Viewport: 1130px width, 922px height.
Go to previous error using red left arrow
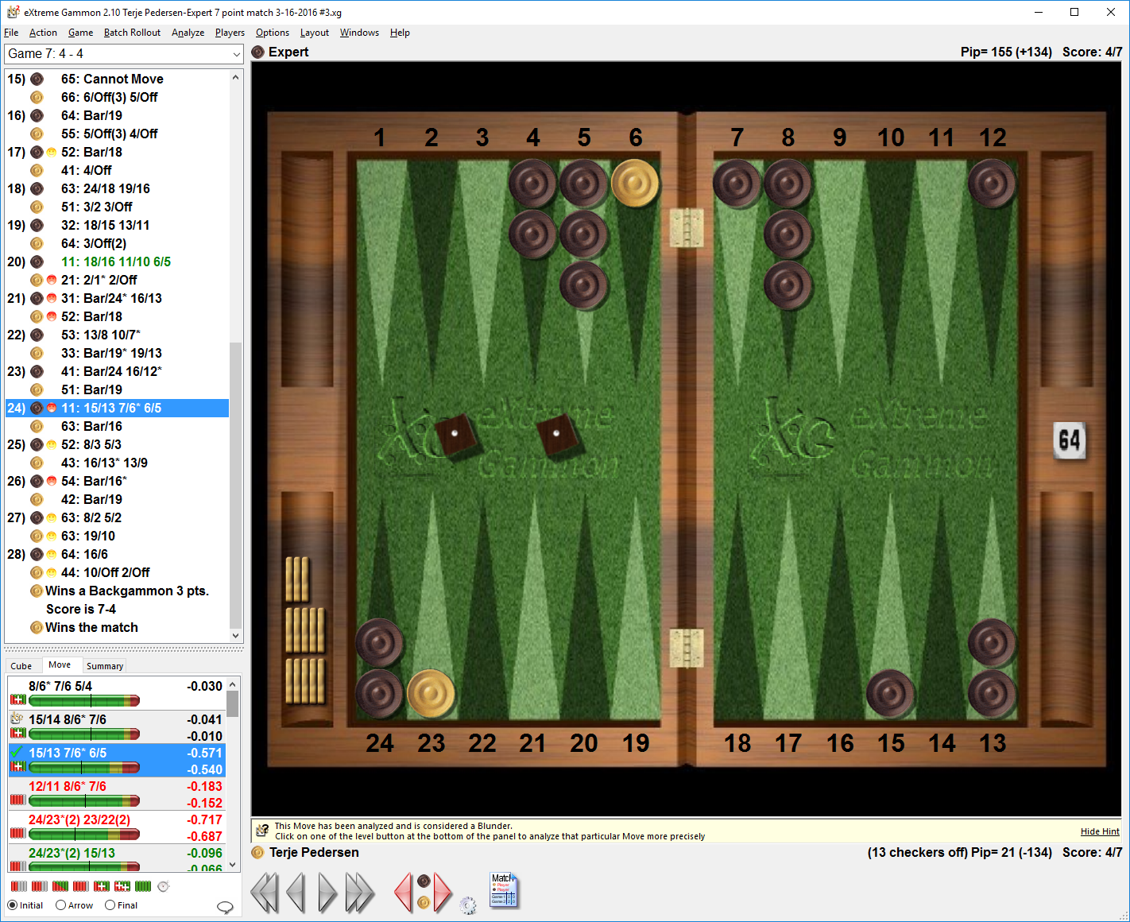click(403, 892)
